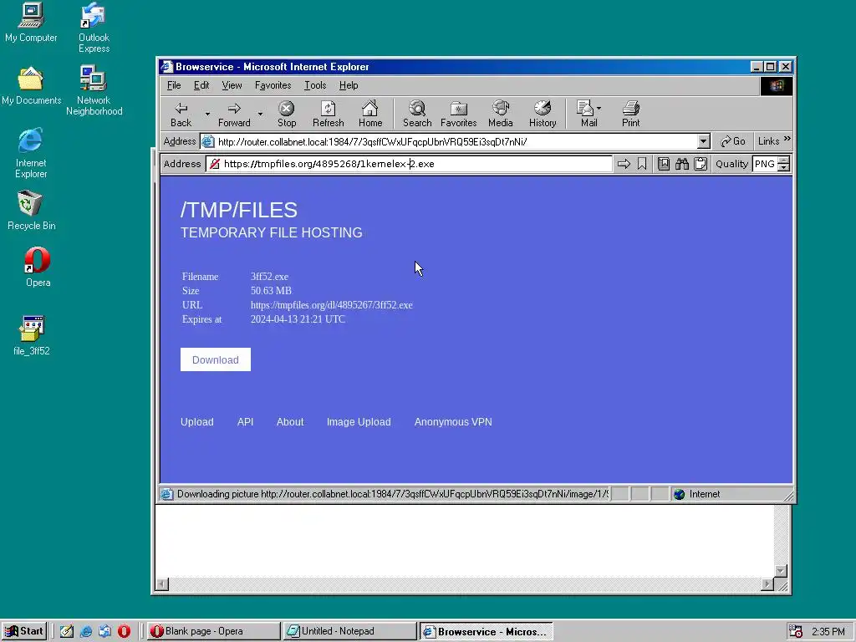The image size is (856, 642).
Task: Click the system tray scheduler icon
Action: pyautogui.click(x=796, y=631)
